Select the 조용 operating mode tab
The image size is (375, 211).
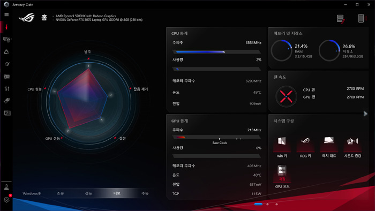[x=60, y=193]
